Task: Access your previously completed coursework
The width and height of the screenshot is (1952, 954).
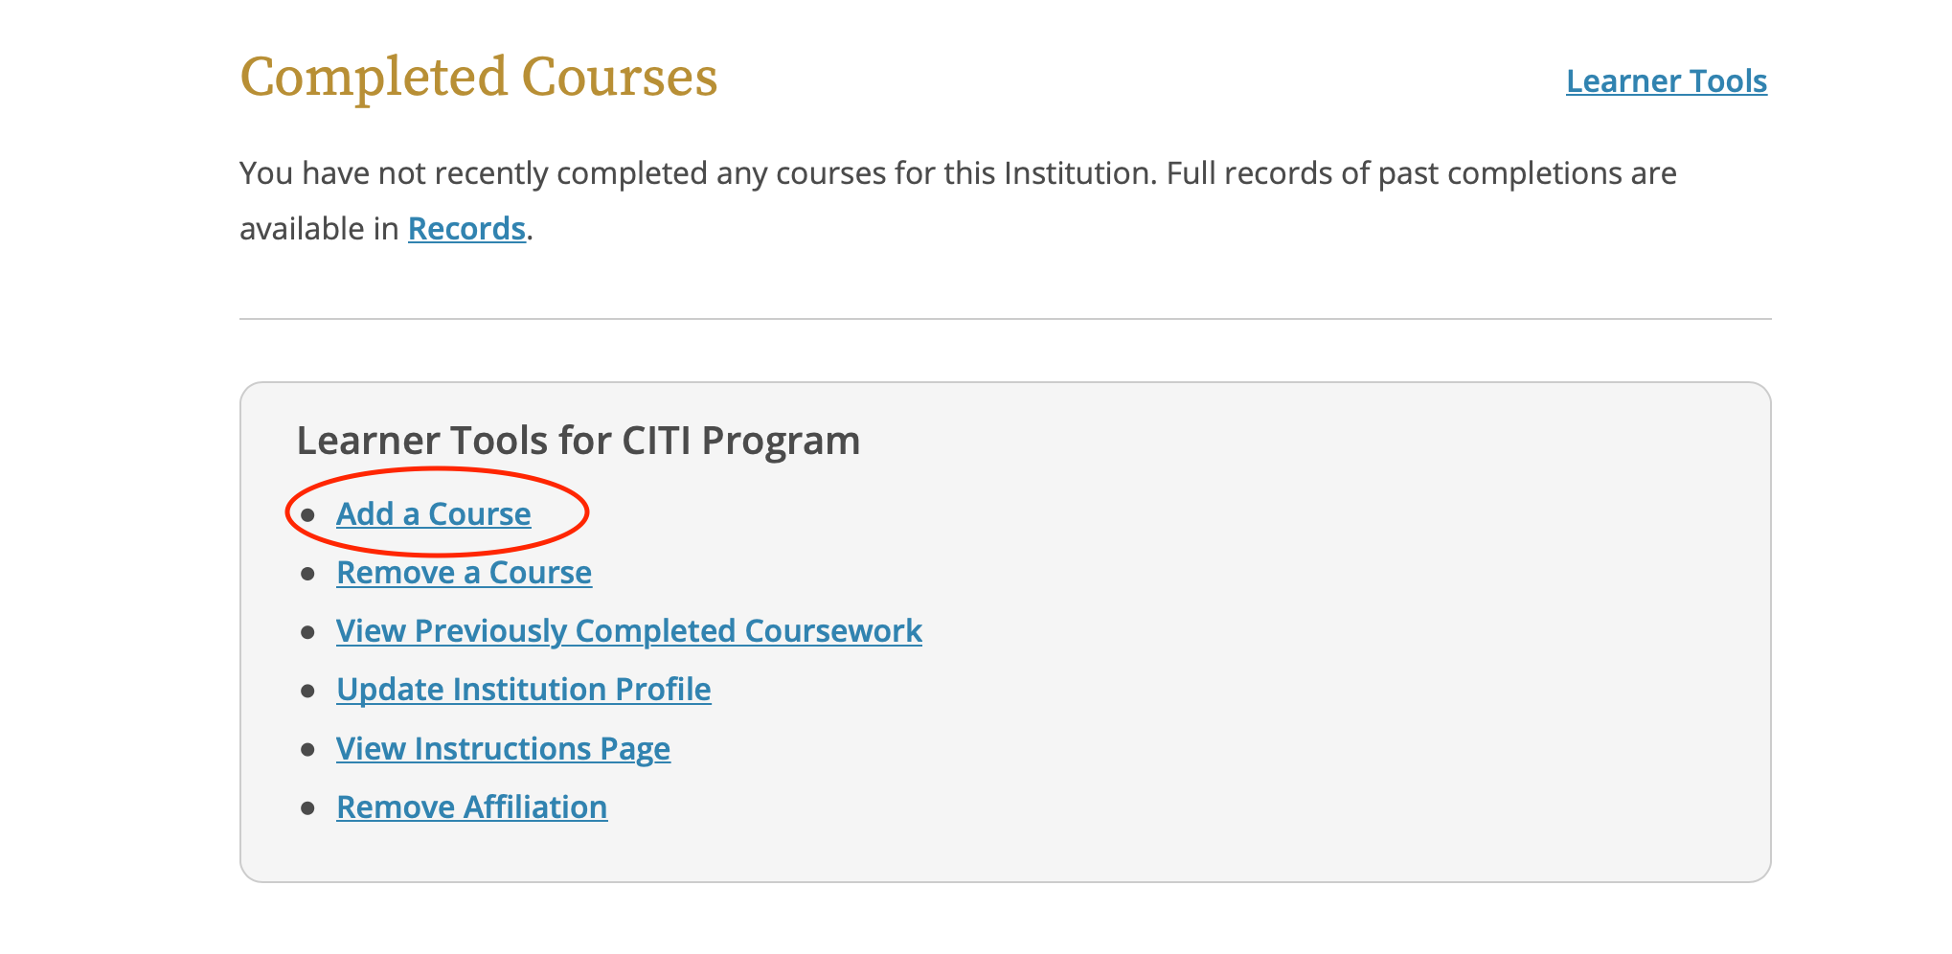Action: tap(628, 630)
